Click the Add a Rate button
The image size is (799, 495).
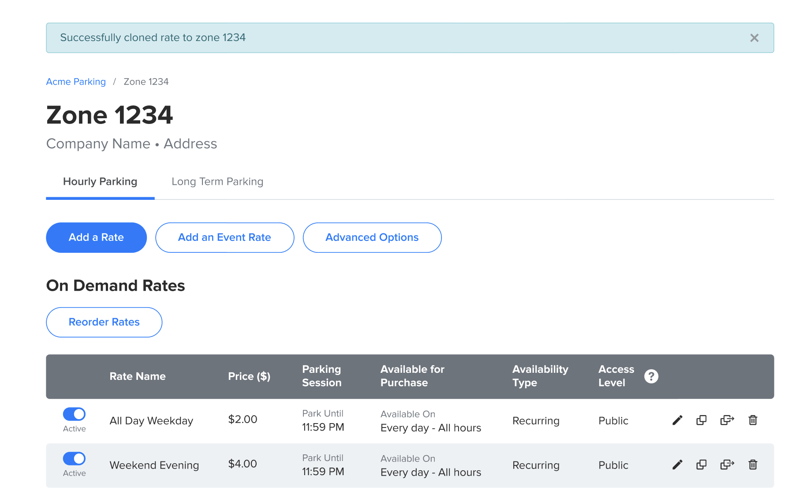[x=96, y=237]
